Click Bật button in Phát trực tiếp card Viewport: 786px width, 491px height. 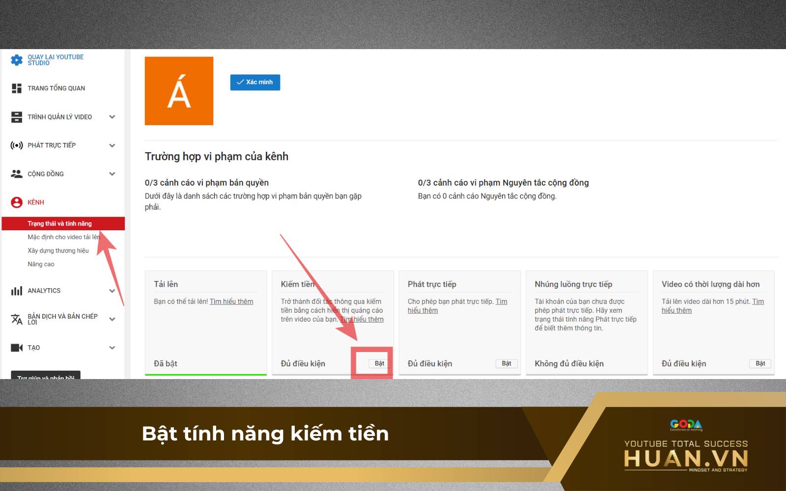coord(506,363)
